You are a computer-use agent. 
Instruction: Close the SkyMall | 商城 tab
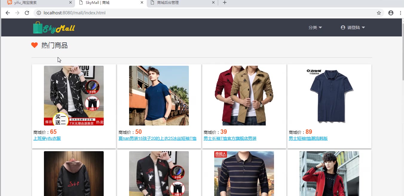point(142,2)
